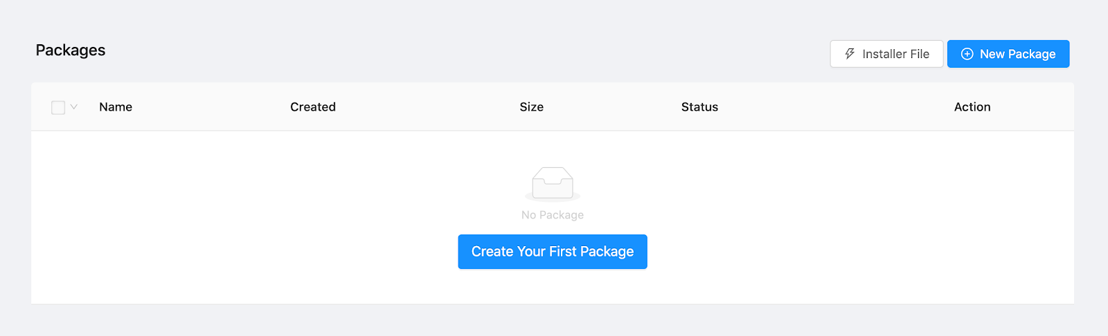Start a New Package
The height and width of the screenshot is (336, 1108).
(1008, 54)
